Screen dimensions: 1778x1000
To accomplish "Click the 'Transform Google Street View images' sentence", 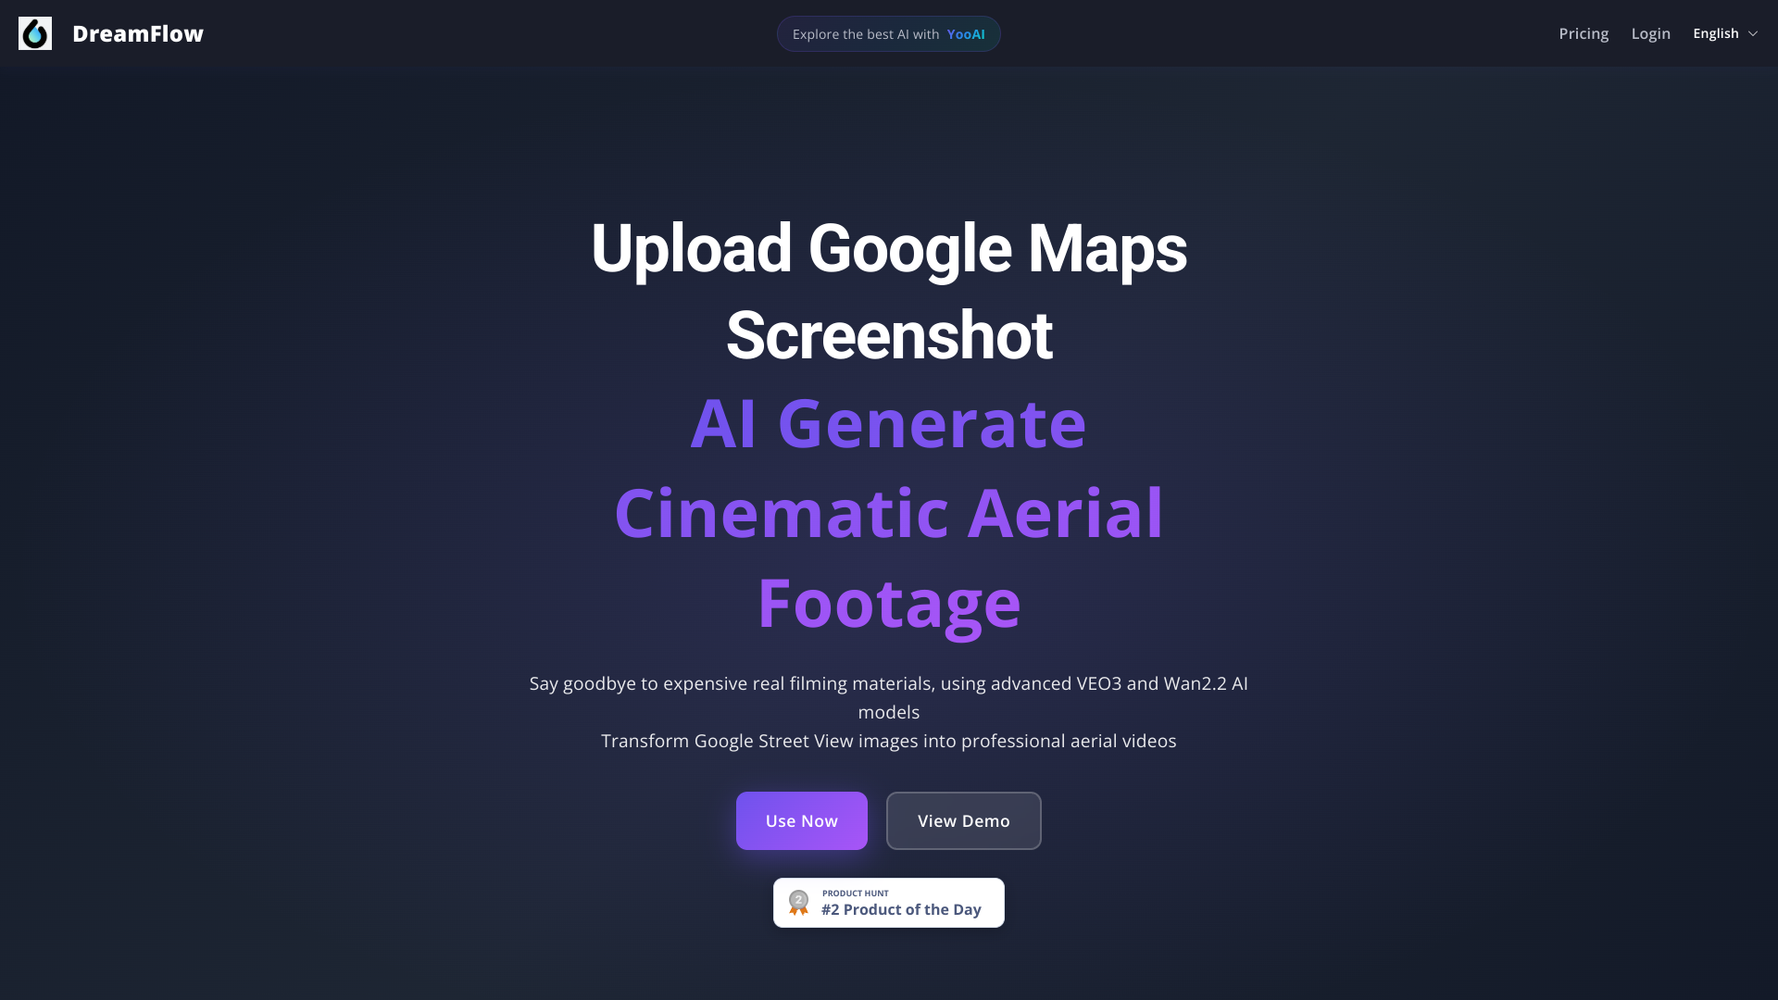I will (x=888, y=742).
